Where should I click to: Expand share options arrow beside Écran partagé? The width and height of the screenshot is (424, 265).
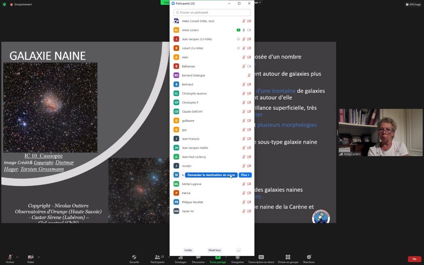click(x=226, y=257)
